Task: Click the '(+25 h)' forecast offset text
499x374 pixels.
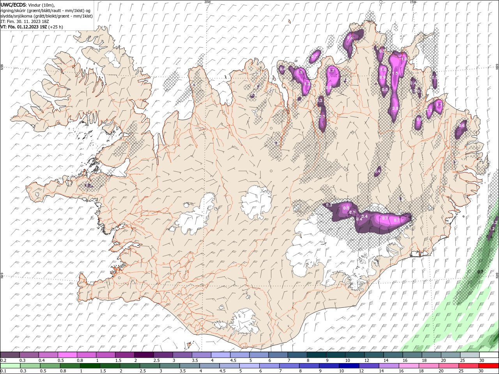Action: pyautogui.click(x=56, y=27)
